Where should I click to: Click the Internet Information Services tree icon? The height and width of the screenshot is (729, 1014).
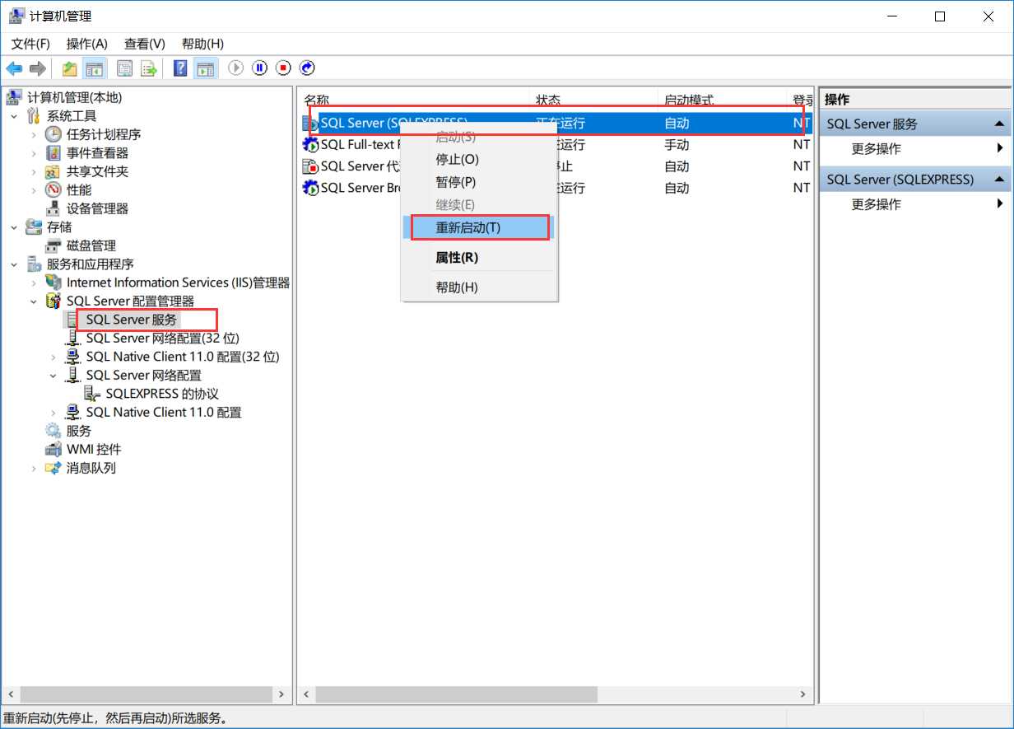[x=53, y=283]
